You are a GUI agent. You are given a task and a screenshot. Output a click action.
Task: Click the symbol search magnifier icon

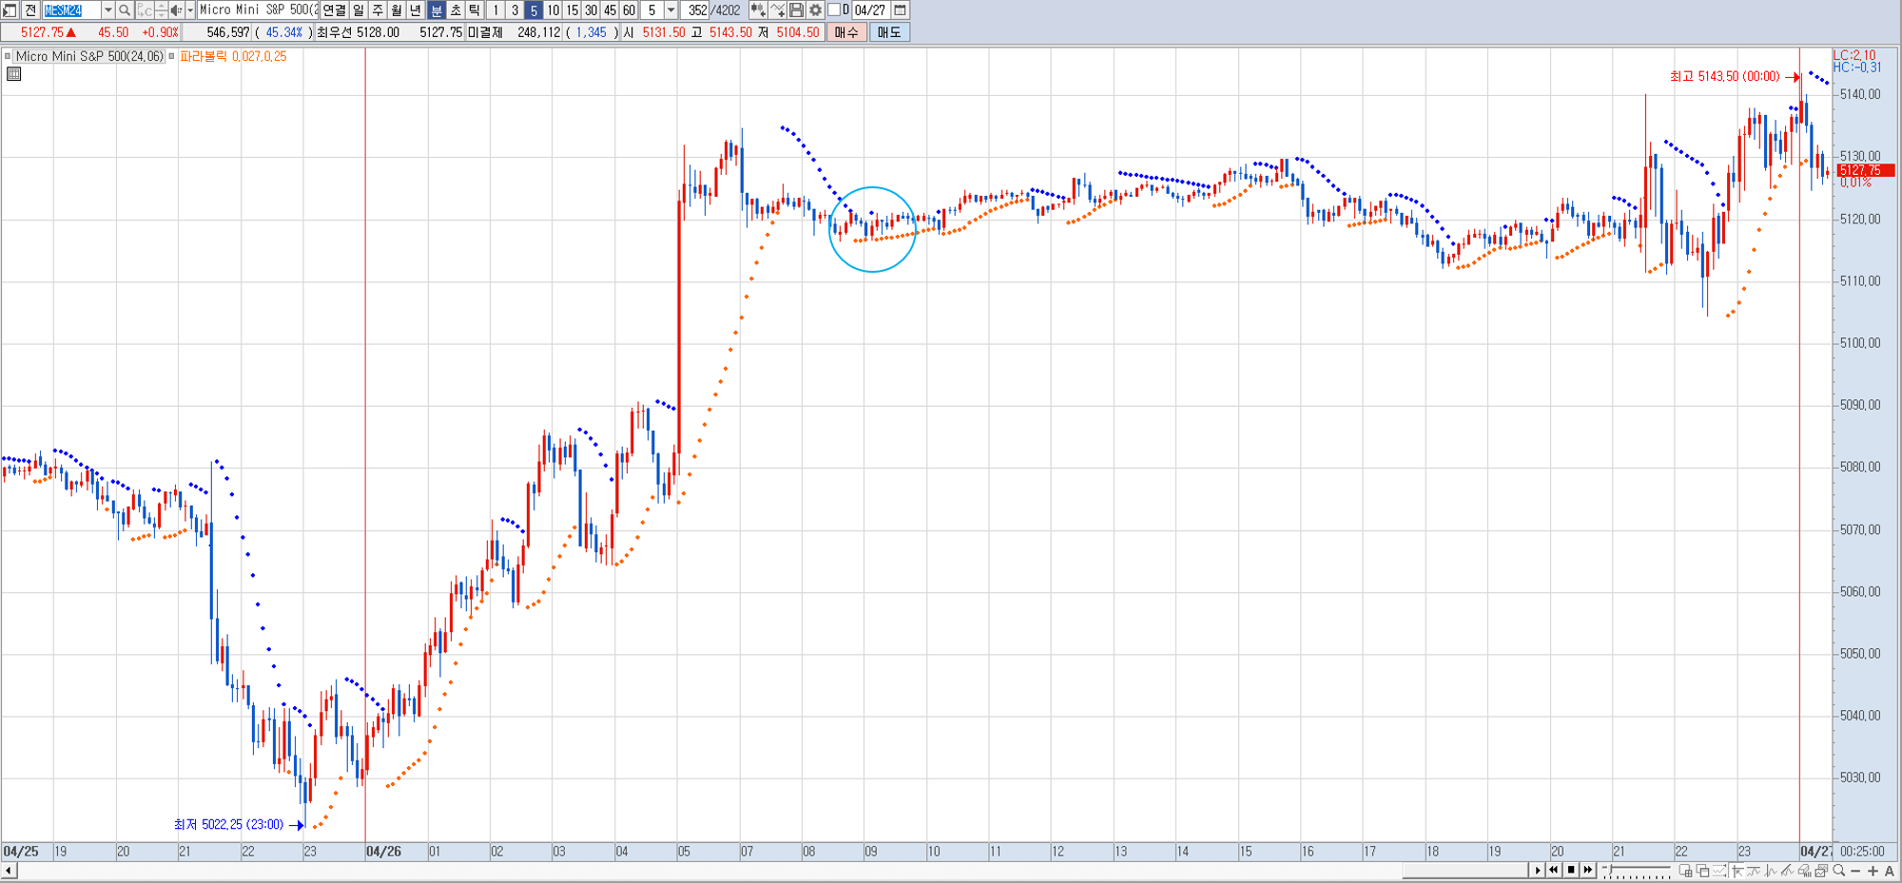point(125,10)
